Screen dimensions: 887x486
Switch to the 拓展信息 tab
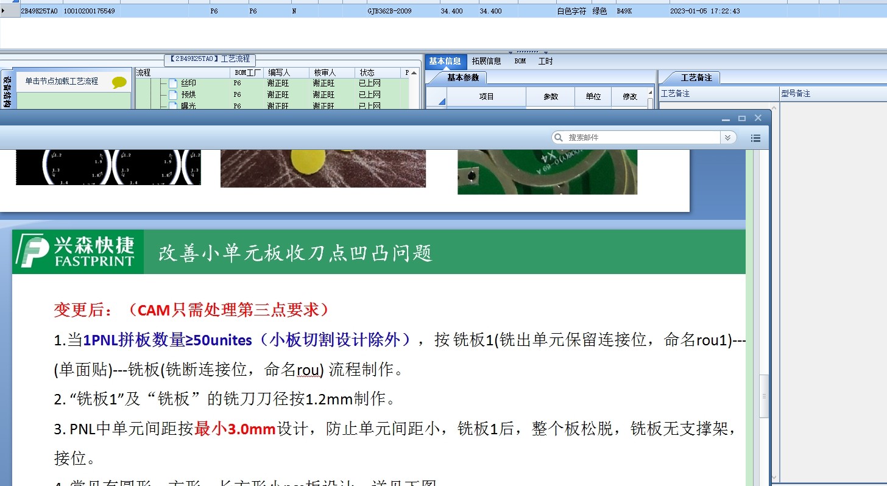(487, 61)
